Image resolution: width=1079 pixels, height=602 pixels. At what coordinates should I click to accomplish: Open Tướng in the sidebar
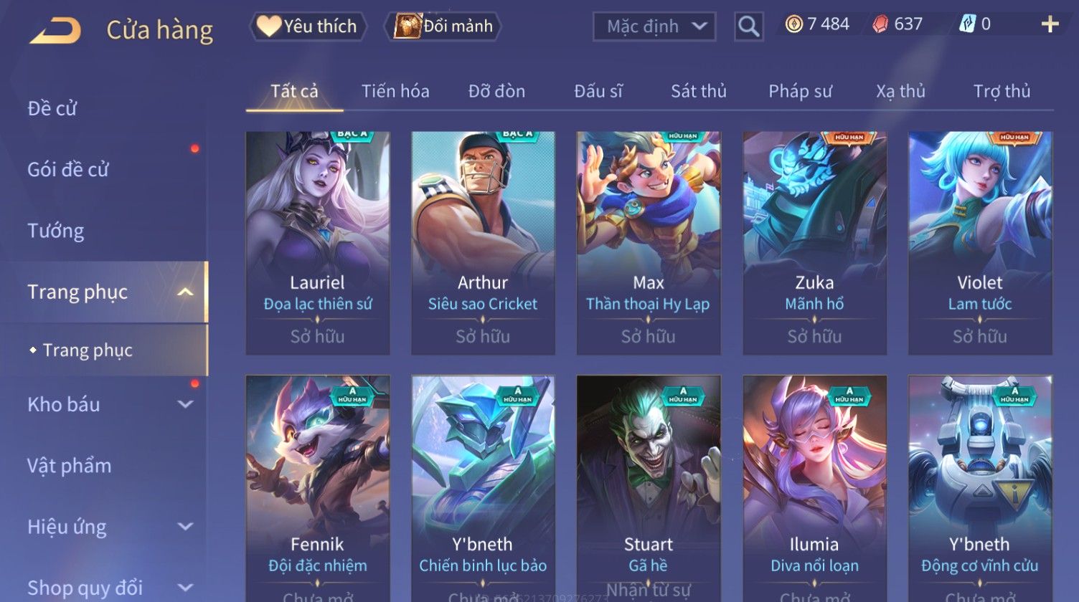(x=56, y=231)
